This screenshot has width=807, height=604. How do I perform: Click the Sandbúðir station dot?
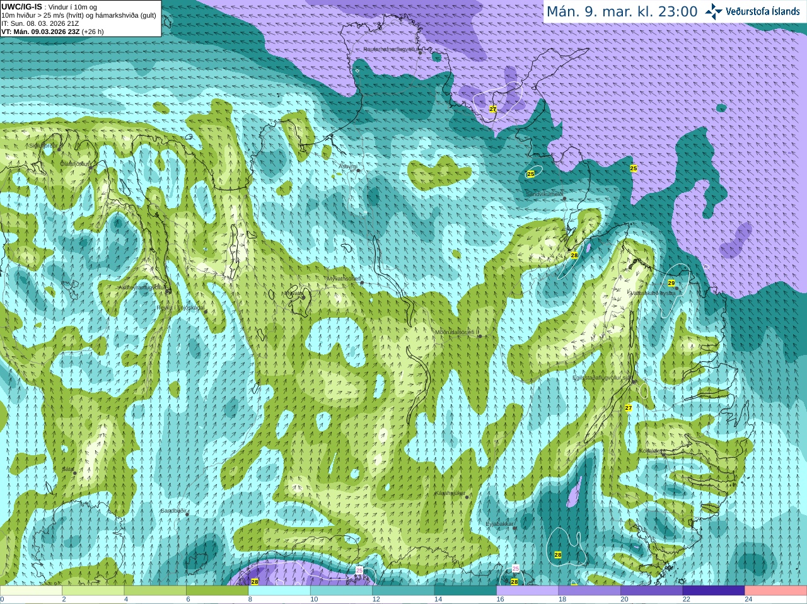tap(188, 514)
